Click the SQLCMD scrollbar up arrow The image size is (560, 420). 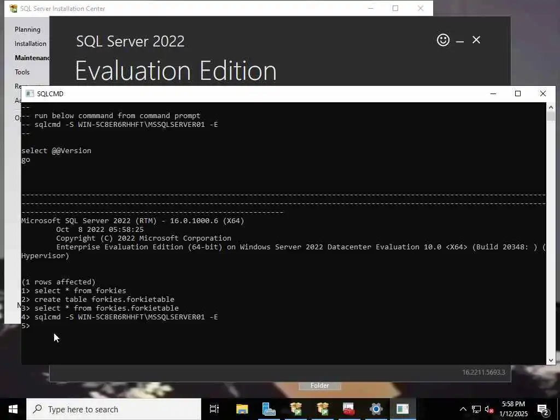point(551,107)
